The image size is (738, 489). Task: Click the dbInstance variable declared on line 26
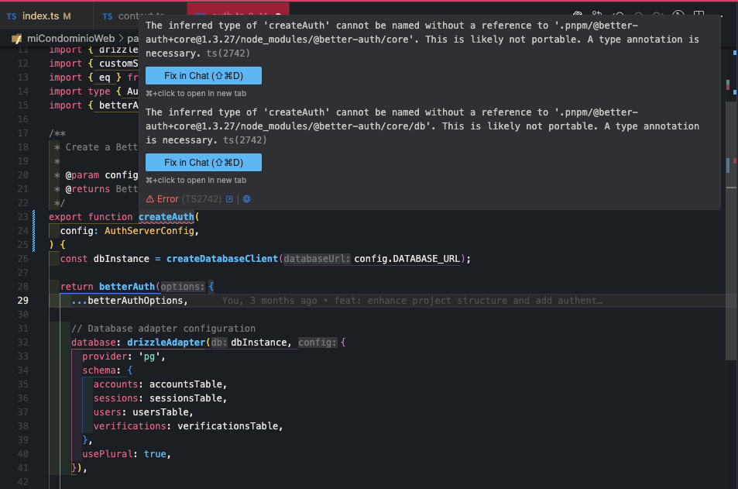pyautogui.click(x=121, y=259)
